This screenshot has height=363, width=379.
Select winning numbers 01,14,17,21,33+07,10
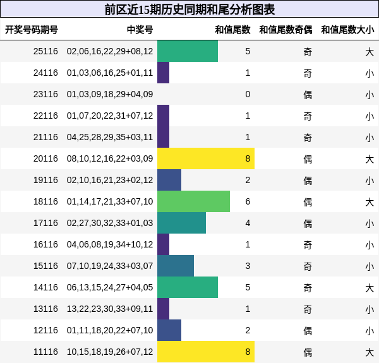coord(110,201)
